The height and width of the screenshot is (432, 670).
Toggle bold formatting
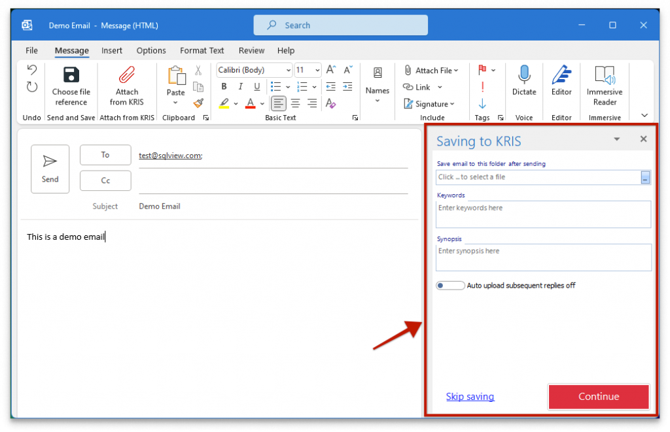pyautogui.click(x=224, y=86)
